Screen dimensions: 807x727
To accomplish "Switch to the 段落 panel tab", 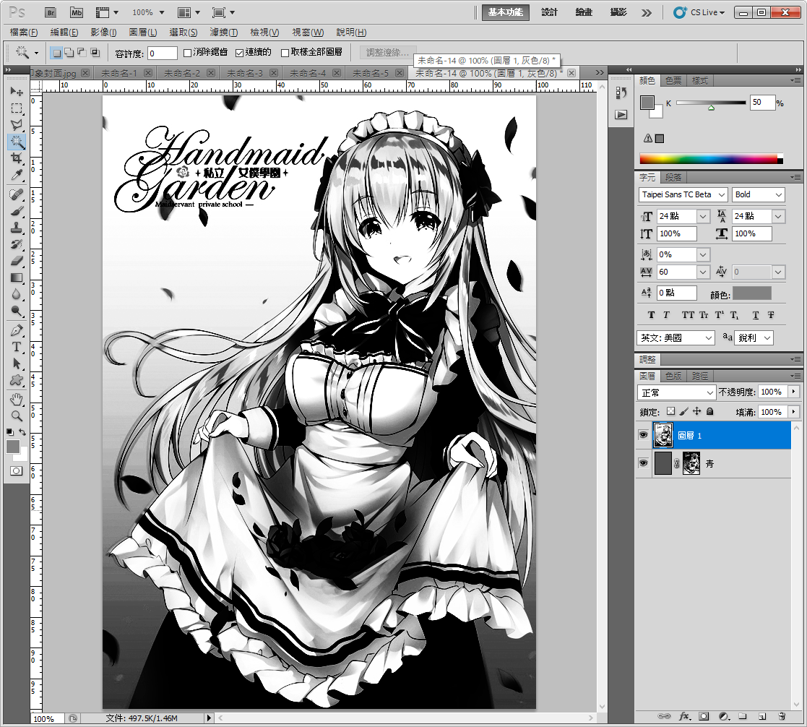I will coord(673,178).
